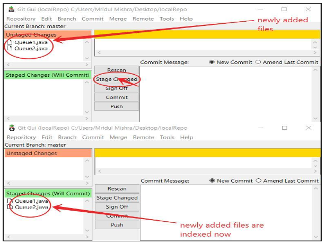Select New Commit radio in lower window
The width and height of the screenshot is (325, 244).
pos(212,180)
